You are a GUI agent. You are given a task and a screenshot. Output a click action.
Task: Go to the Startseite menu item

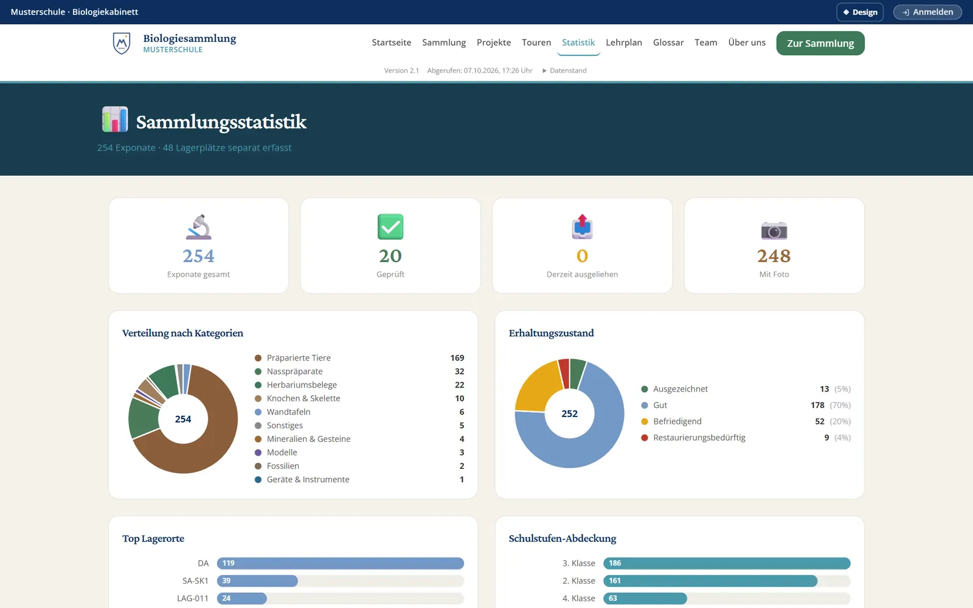392,43
